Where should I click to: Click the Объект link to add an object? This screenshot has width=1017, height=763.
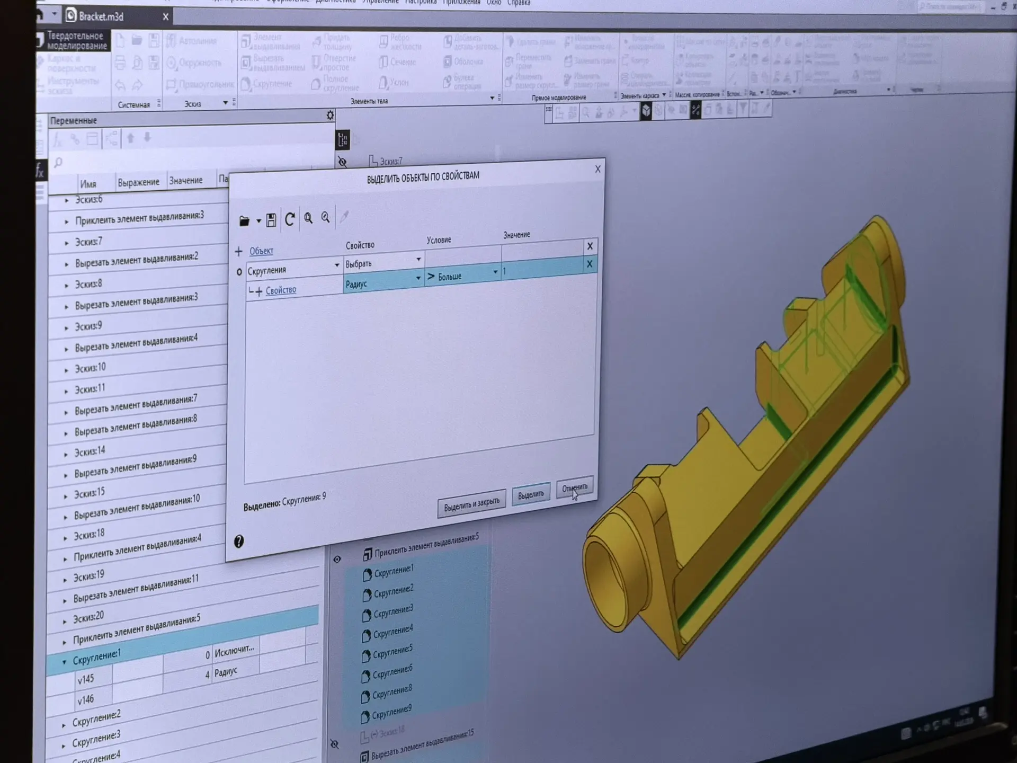261,251
